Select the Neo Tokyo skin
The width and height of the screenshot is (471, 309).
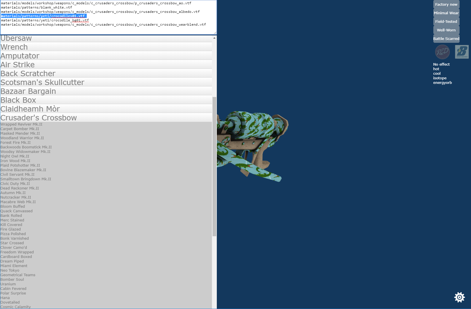pyautogui.click(x=10, y=270)
